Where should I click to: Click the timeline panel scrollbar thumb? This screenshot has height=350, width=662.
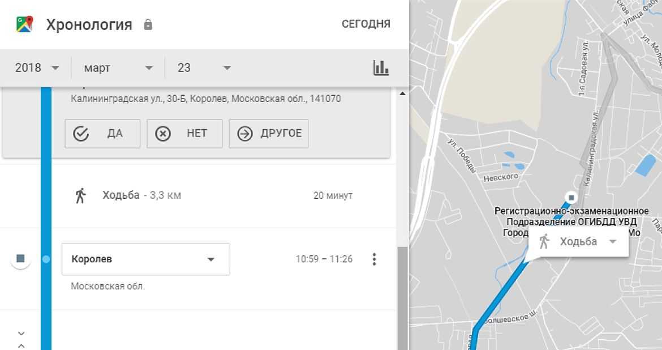[402, 297]
